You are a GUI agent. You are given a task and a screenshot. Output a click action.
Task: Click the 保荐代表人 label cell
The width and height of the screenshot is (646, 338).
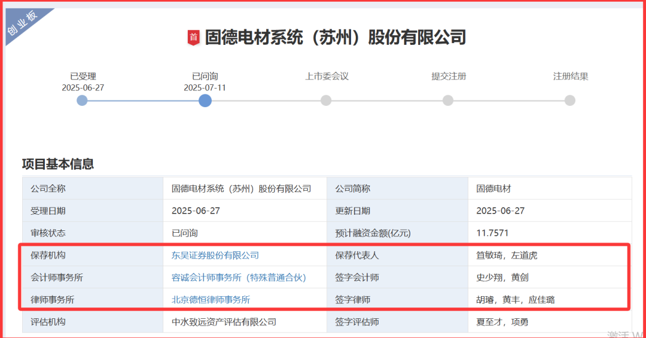tap(397, 255)
